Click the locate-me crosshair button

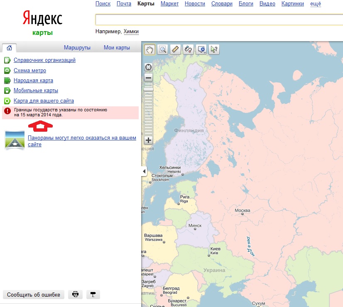pos(149,67)
